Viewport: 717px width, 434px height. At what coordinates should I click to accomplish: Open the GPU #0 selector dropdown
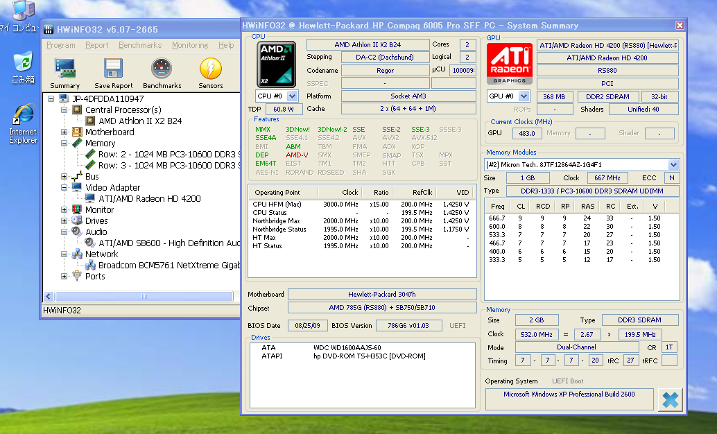(524, 96)
